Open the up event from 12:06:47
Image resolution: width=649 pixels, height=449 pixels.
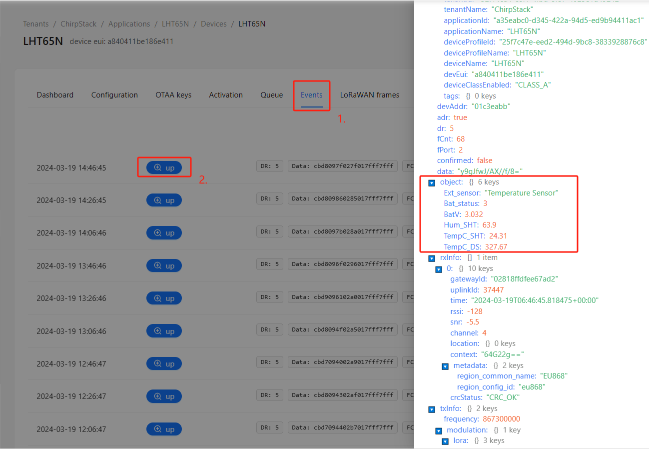[x=164, y=429]
